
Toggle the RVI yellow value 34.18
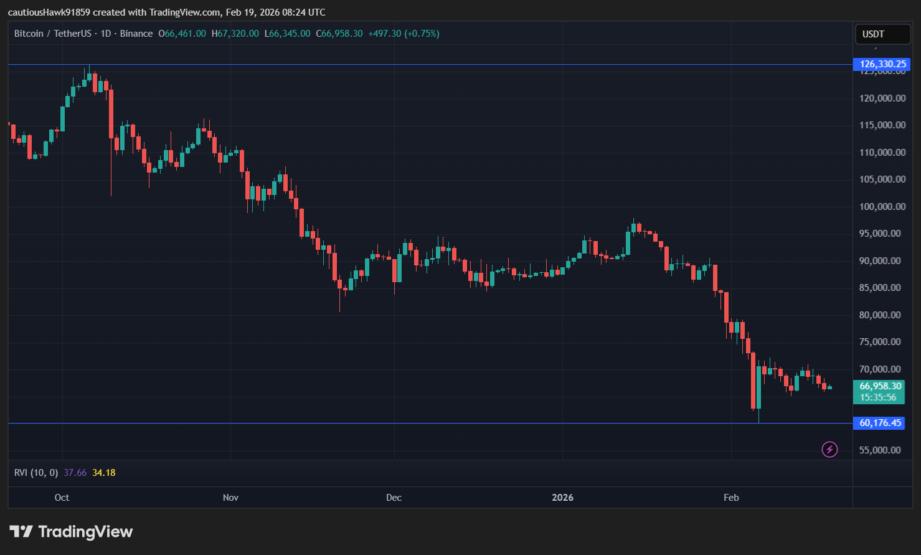(x=103, y=472)
